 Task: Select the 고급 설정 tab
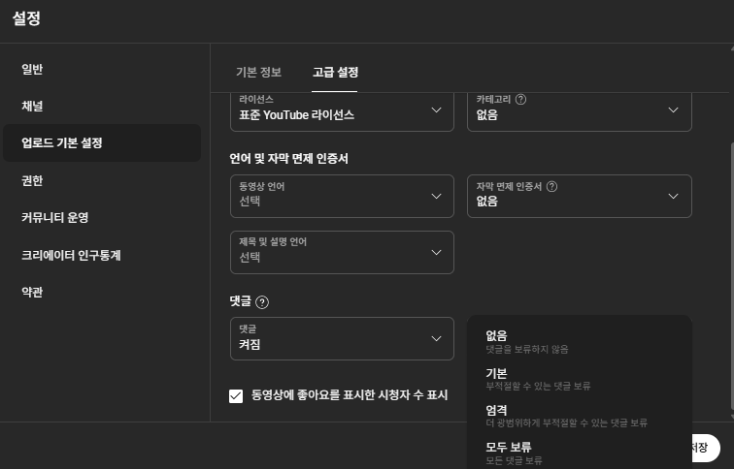click(x=335, y=72)
